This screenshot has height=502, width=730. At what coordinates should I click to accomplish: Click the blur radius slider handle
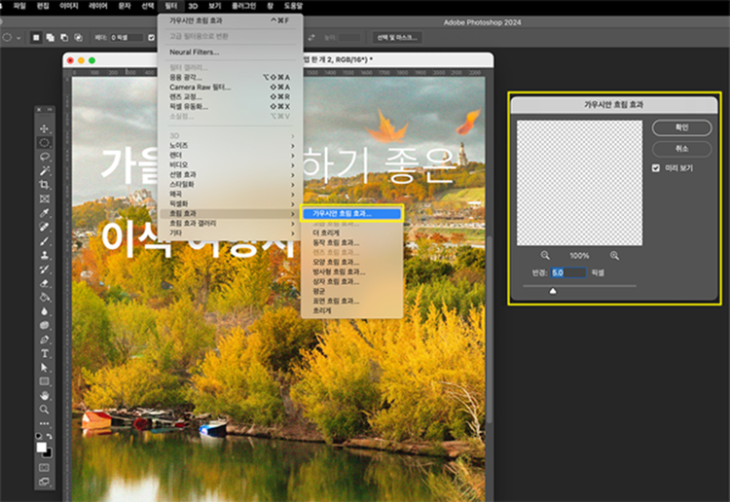coord(553,291)
